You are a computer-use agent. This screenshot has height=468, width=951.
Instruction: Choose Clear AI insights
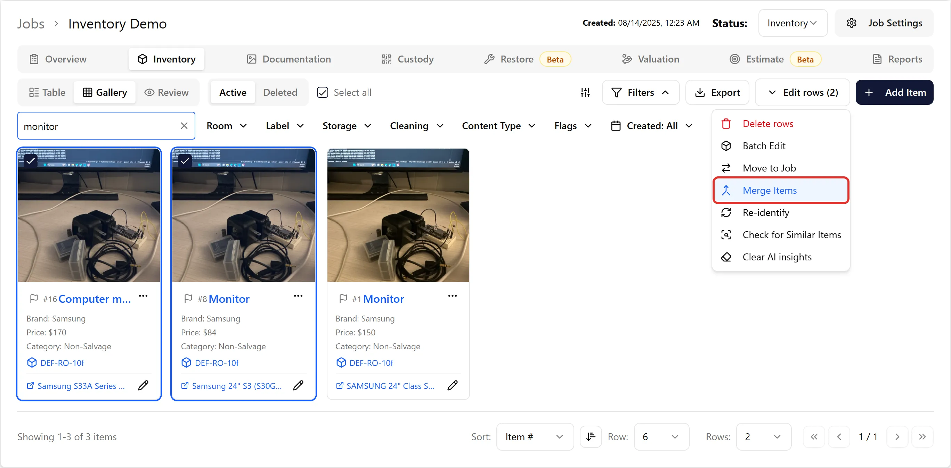tap(781, 257)
